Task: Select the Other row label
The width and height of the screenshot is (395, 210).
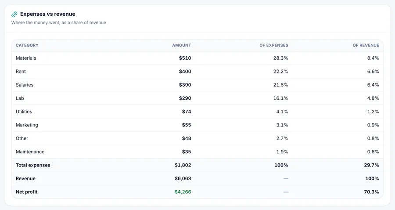Action: click(x=22, y=138)
